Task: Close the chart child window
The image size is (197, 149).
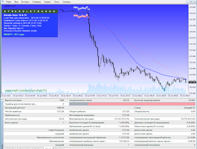Action: (195, 2)
